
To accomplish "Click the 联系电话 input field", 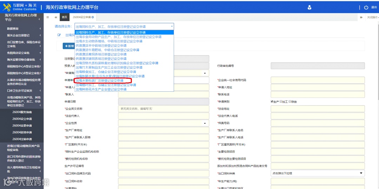I will click(x=318, y=94).
